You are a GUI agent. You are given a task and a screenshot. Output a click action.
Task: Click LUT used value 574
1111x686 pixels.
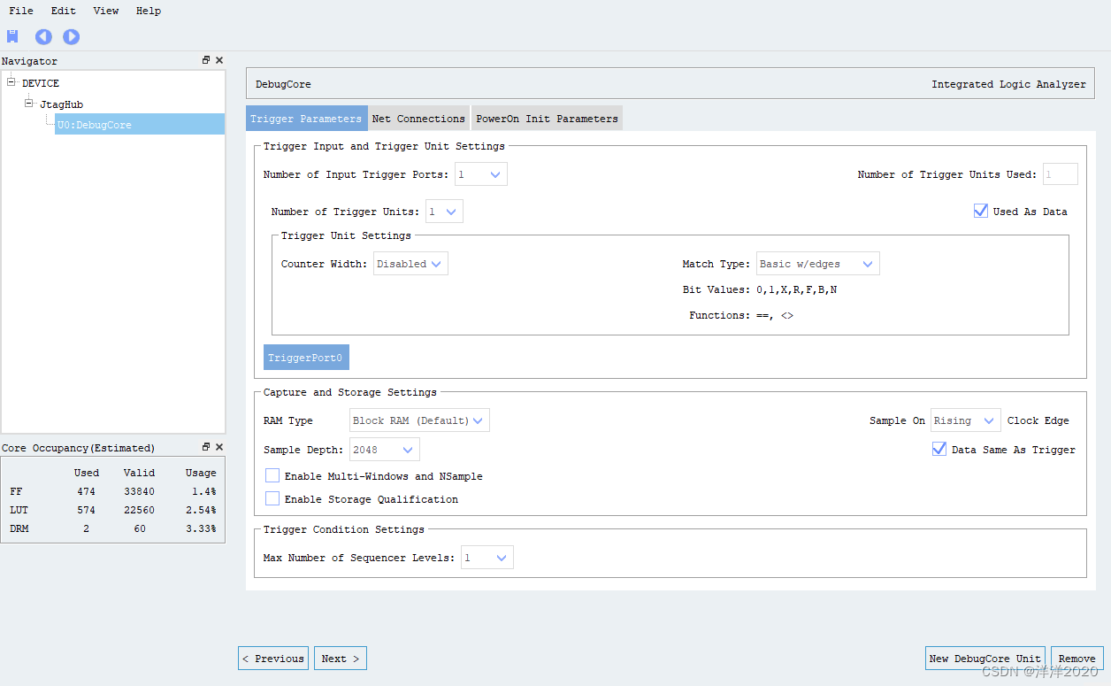tap(86, 510)
